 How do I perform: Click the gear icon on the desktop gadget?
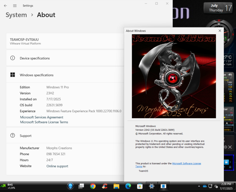click(x=225, y=147)
